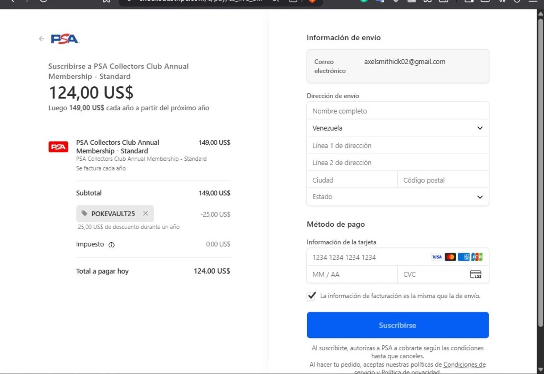Click the 124,00 US$ total amount in summary

pyautogui.click(x=212, y=271)
